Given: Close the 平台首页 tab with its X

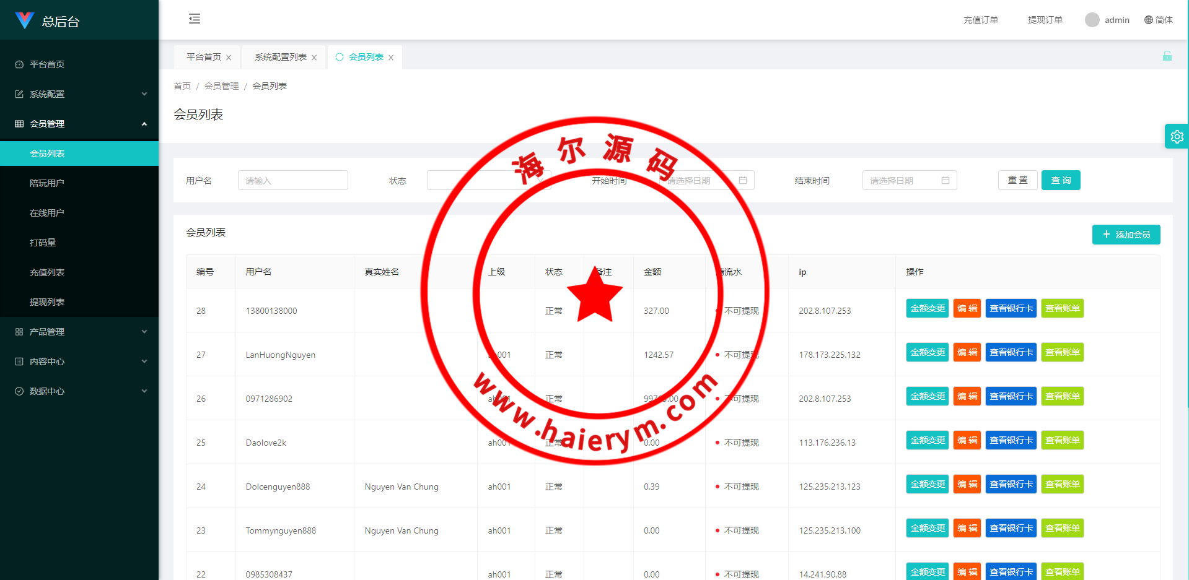Looking at the screenshot, I should (229, 58).
